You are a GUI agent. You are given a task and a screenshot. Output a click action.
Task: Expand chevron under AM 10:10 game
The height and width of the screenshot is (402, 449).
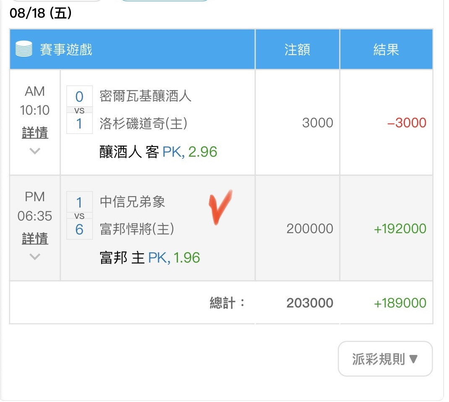pyautogui.click(x=35, y=150)
